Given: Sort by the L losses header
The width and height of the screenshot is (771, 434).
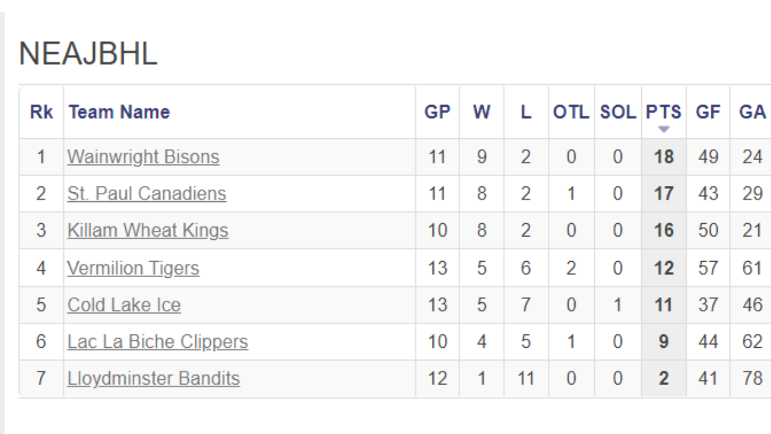Looking at the screenshot, I should click(x=526, y=112).
